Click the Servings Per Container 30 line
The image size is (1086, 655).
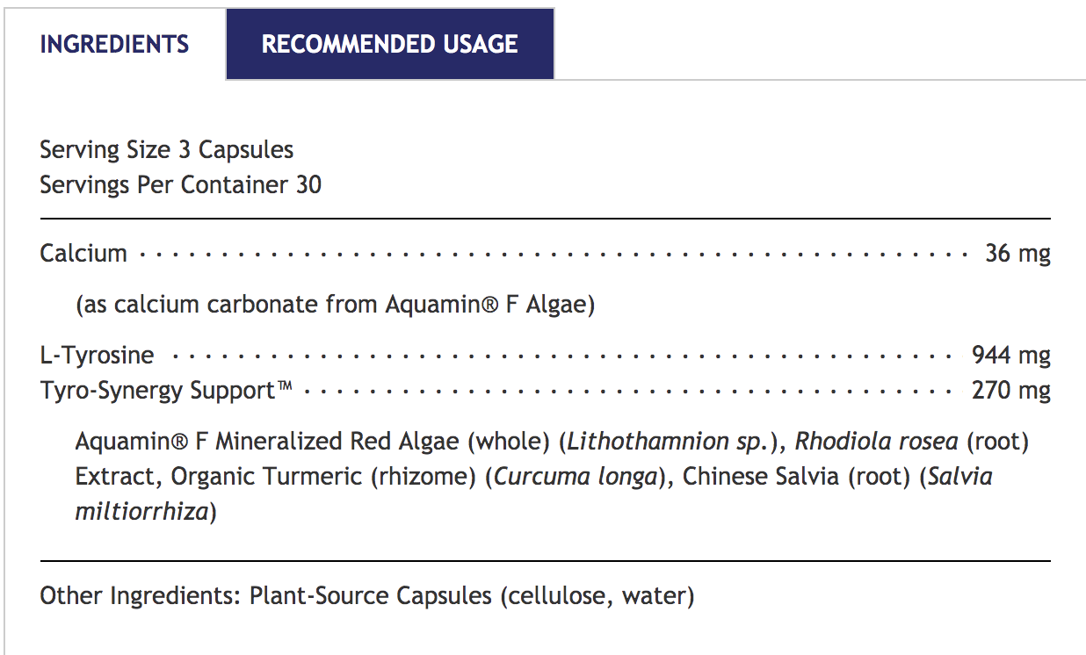(180, 185)
